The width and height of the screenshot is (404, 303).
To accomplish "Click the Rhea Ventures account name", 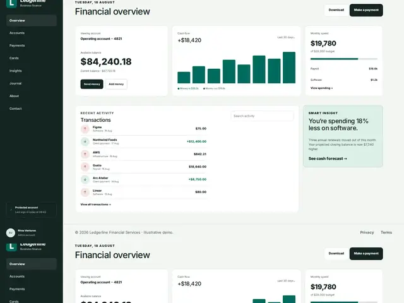I will (x=27, y=230).
